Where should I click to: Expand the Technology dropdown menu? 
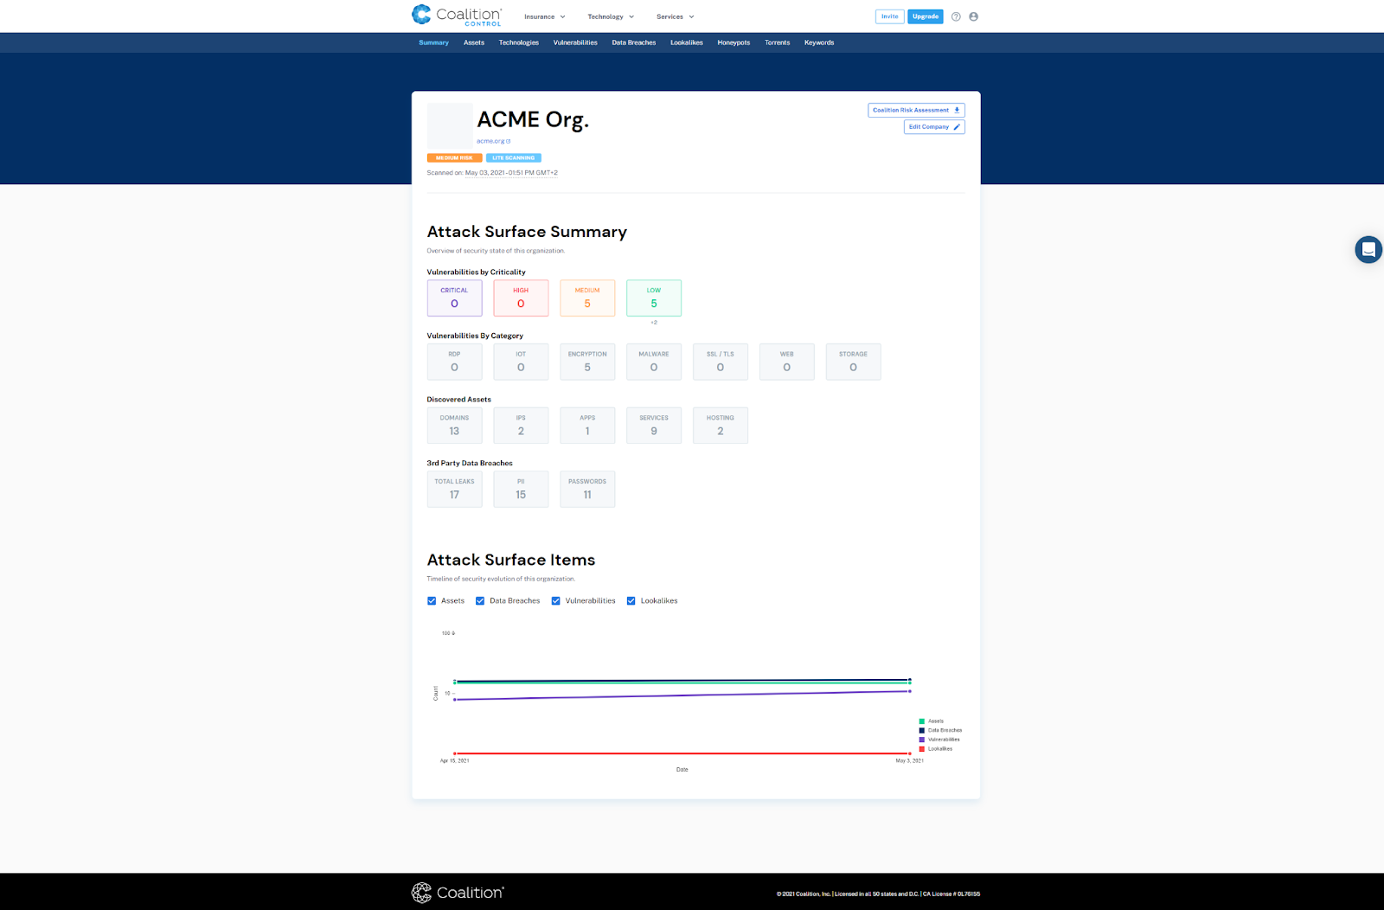[x=611, y=16]
